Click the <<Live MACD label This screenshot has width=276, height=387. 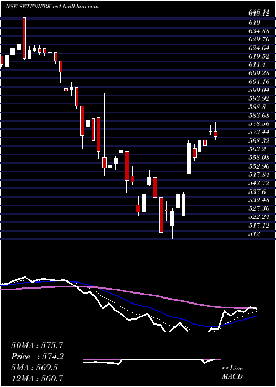tap(232, 373)
